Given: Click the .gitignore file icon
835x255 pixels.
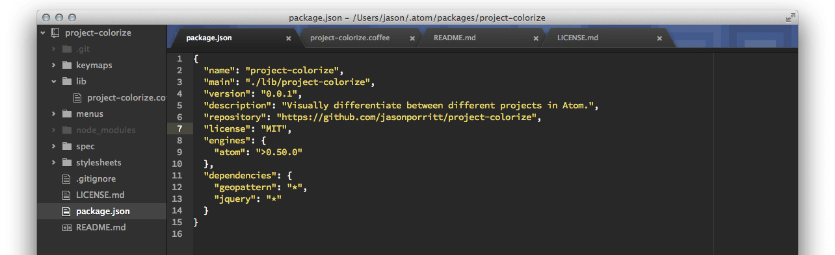Looking at the screenshot, I should pos(66,179).
